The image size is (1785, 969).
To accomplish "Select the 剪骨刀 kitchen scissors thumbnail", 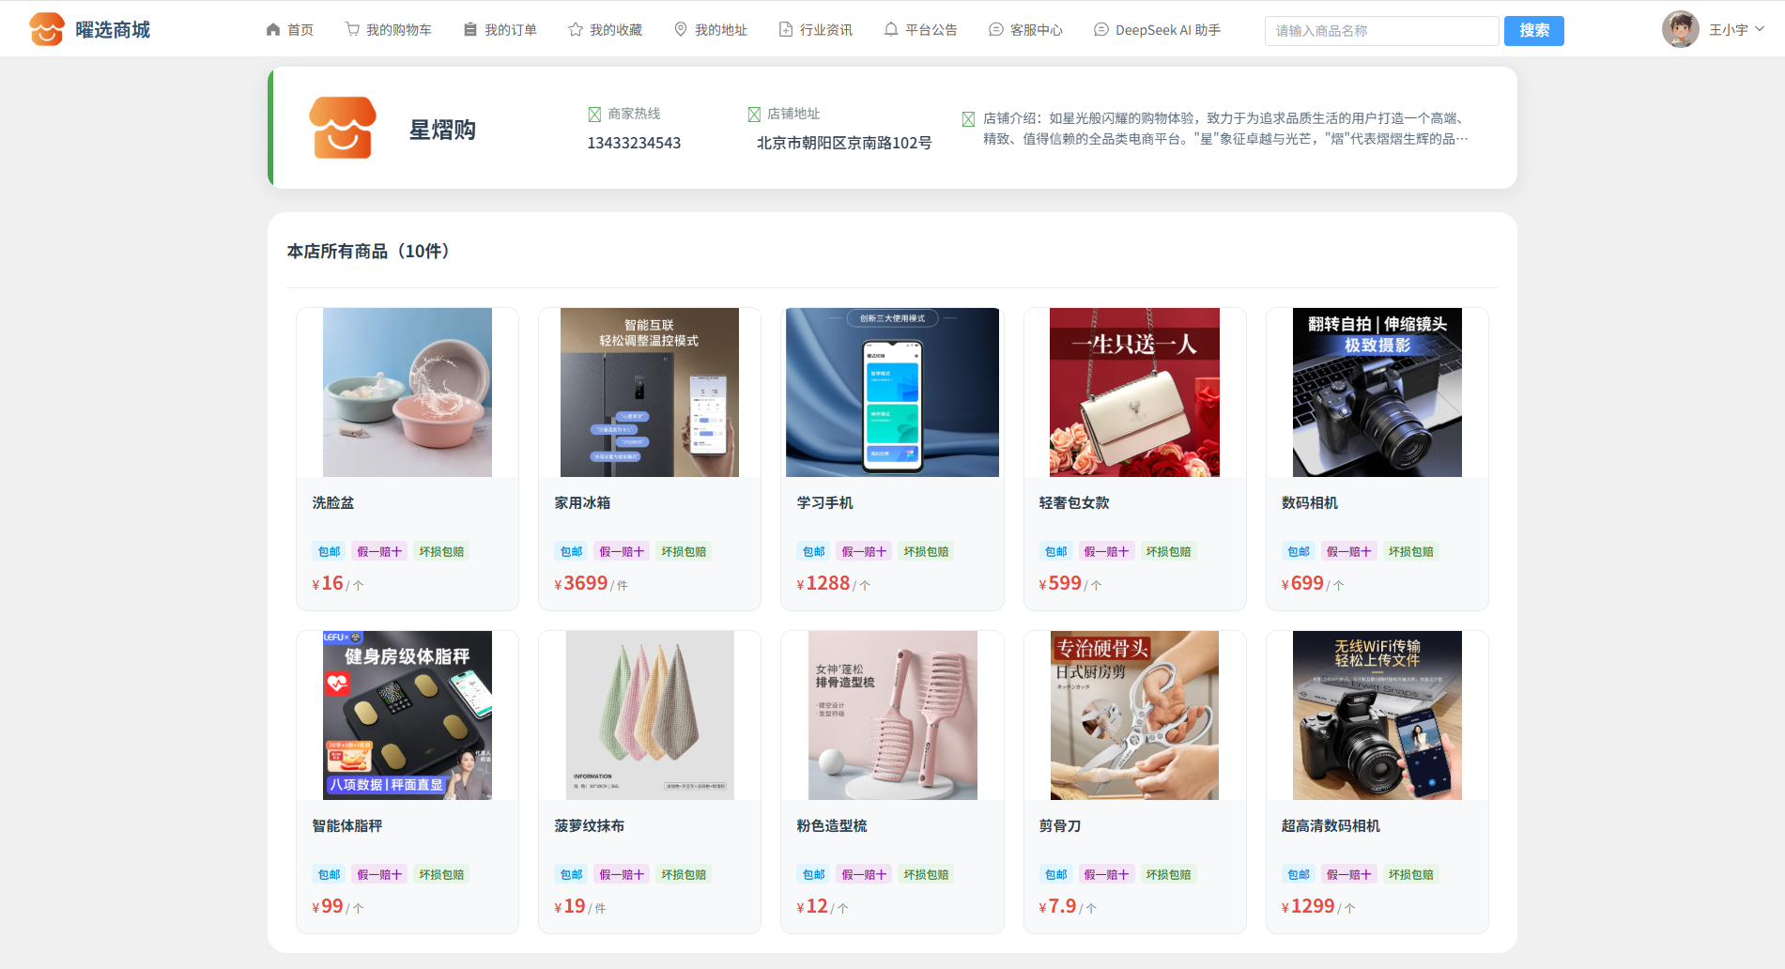I will click(1135, 715).
